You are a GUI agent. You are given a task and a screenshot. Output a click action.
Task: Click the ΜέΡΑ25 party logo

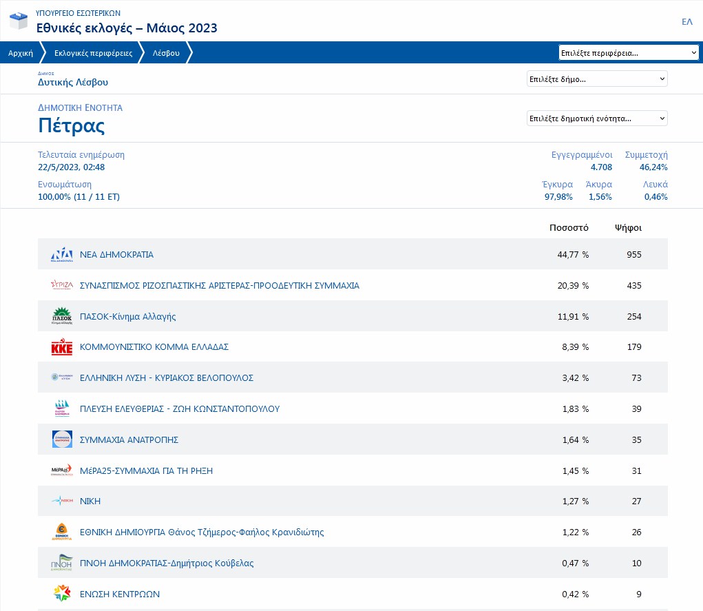click(62, 470)
